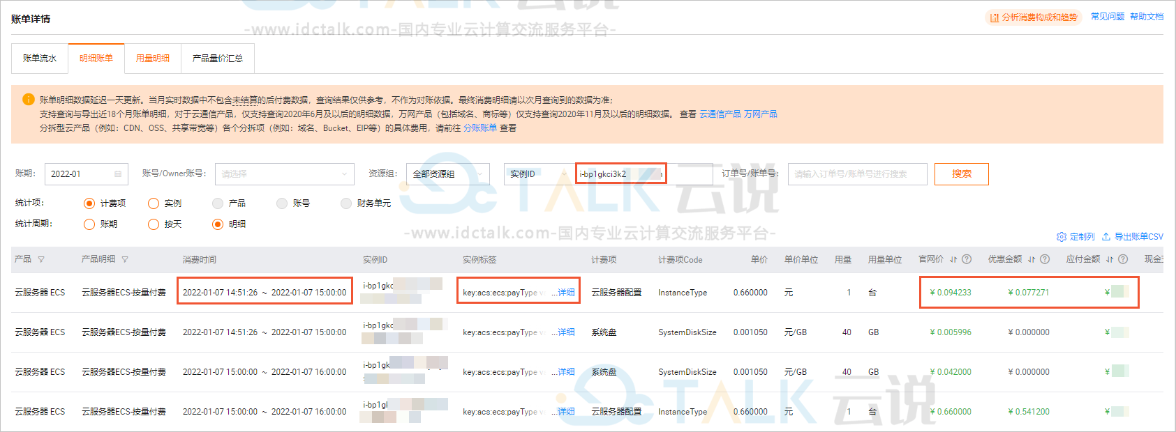This screenshot has width=1176, height=432.
Task: Switch to 用量明细 tab
Action: 153,59
